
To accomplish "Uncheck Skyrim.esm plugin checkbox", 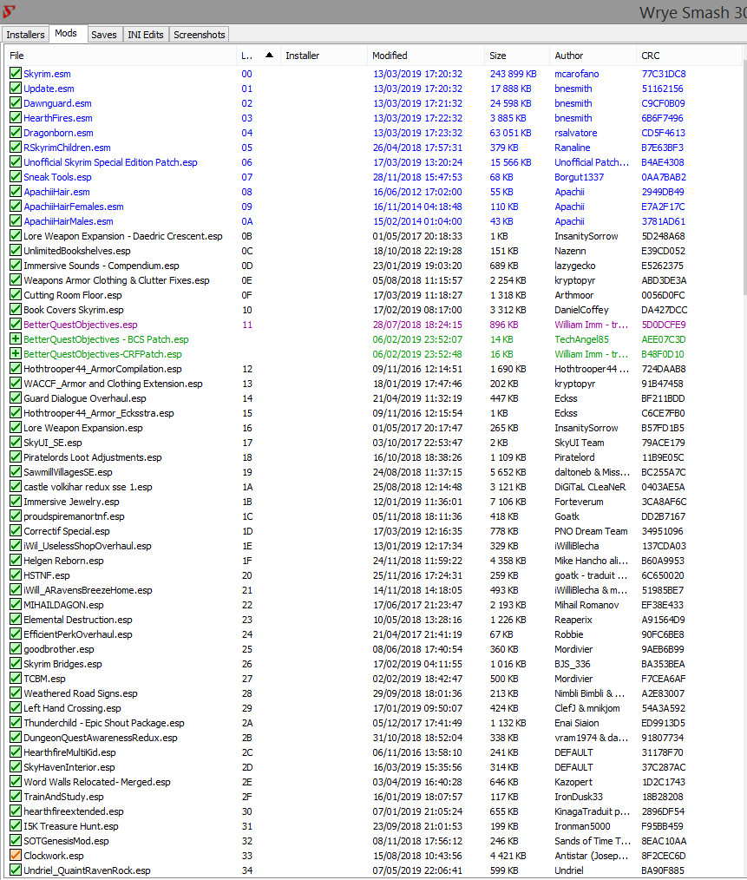I will tap(15, 74).
